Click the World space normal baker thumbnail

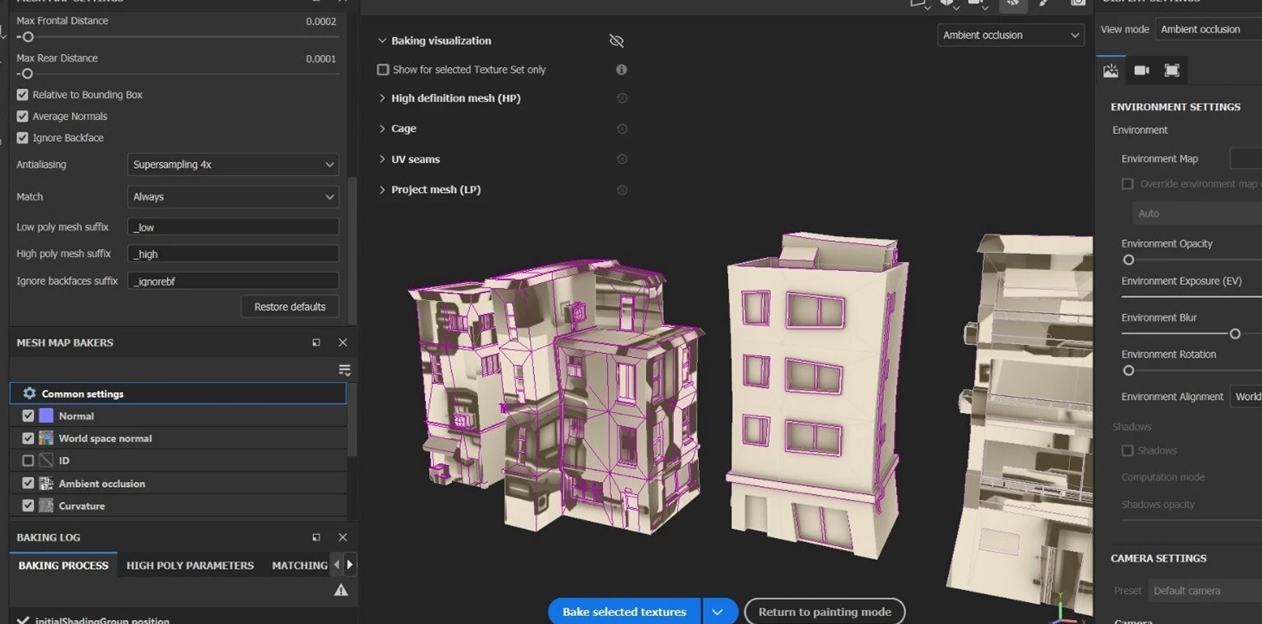(47, 438)
